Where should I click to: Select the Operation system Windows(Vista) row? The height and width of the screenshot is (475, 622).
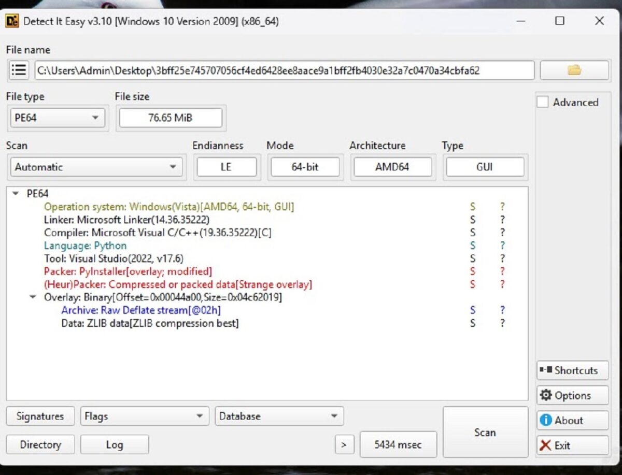169,207
